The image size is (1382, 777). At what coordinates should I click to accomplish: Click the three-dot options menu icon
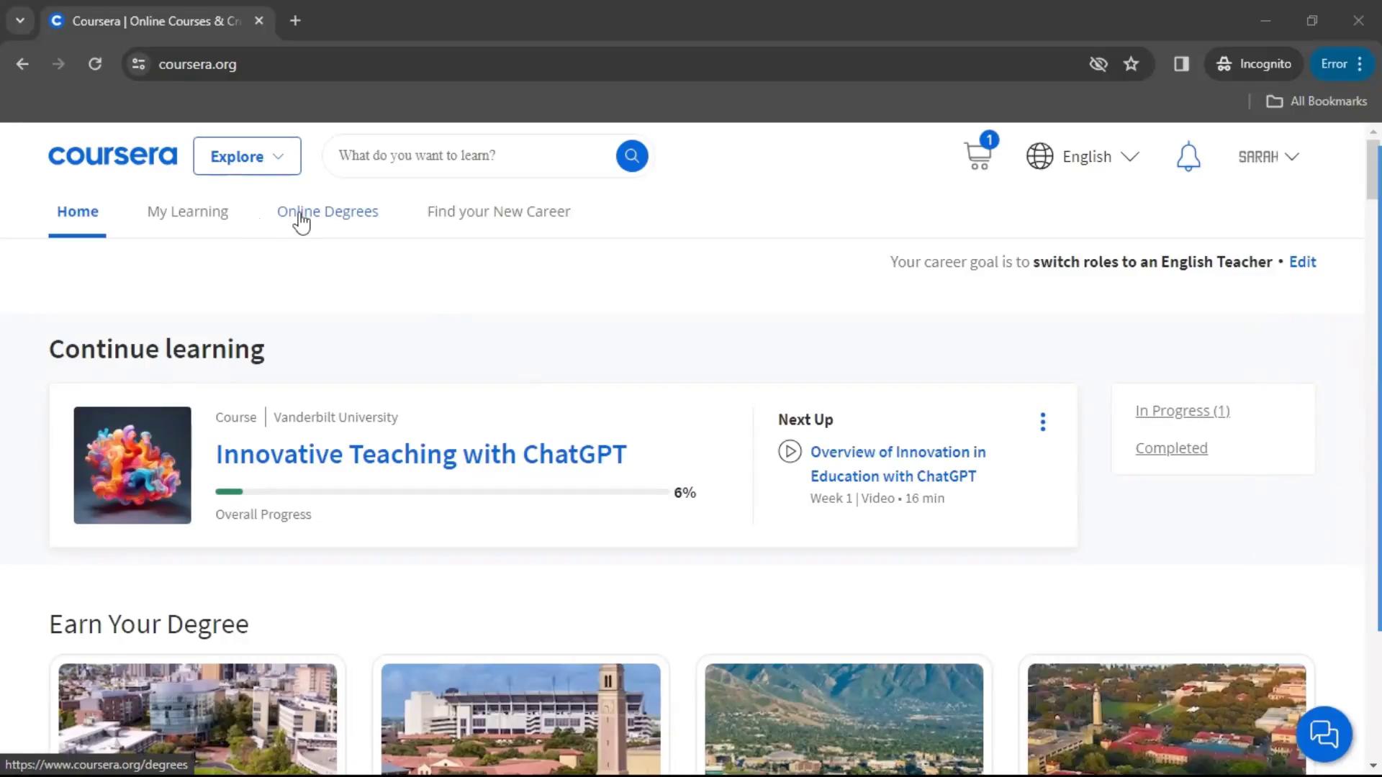pyautogui.click(x=1042, y=421)
